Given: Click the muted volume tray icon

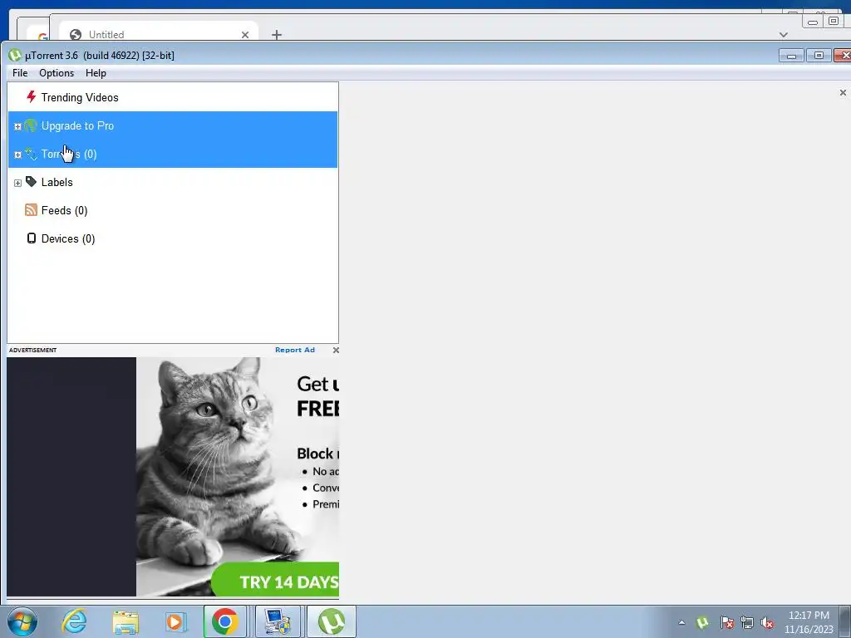Looking at the screenshot, I should 767,622.
